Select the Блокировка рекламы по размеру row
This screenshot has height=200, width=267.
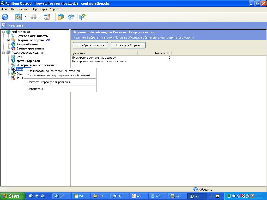121,58
